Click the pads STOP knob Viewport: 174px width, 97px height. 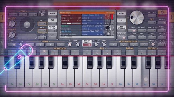pos(21,45)
